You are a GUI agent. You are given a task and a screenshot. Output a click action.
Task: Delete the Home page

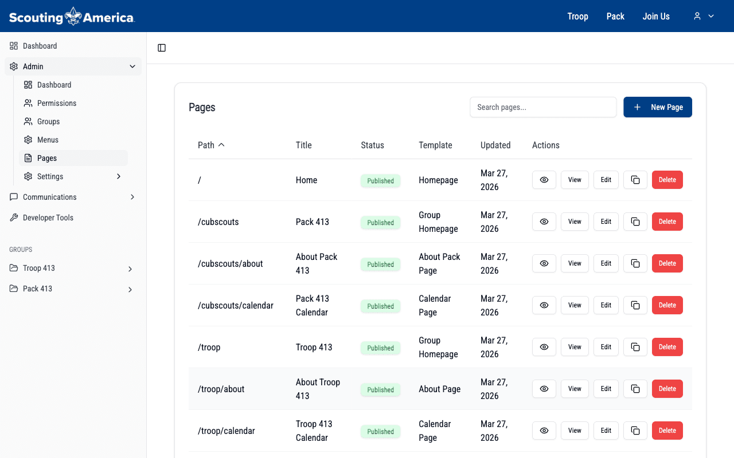[x=667, y=180]
